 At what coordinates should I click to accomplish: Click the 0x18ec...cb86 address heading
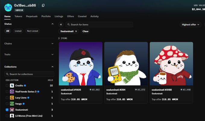pos(25,5)
